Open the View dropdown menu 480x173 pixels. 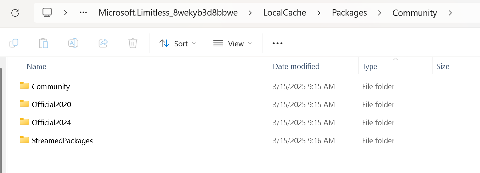[x=232, y=44]
